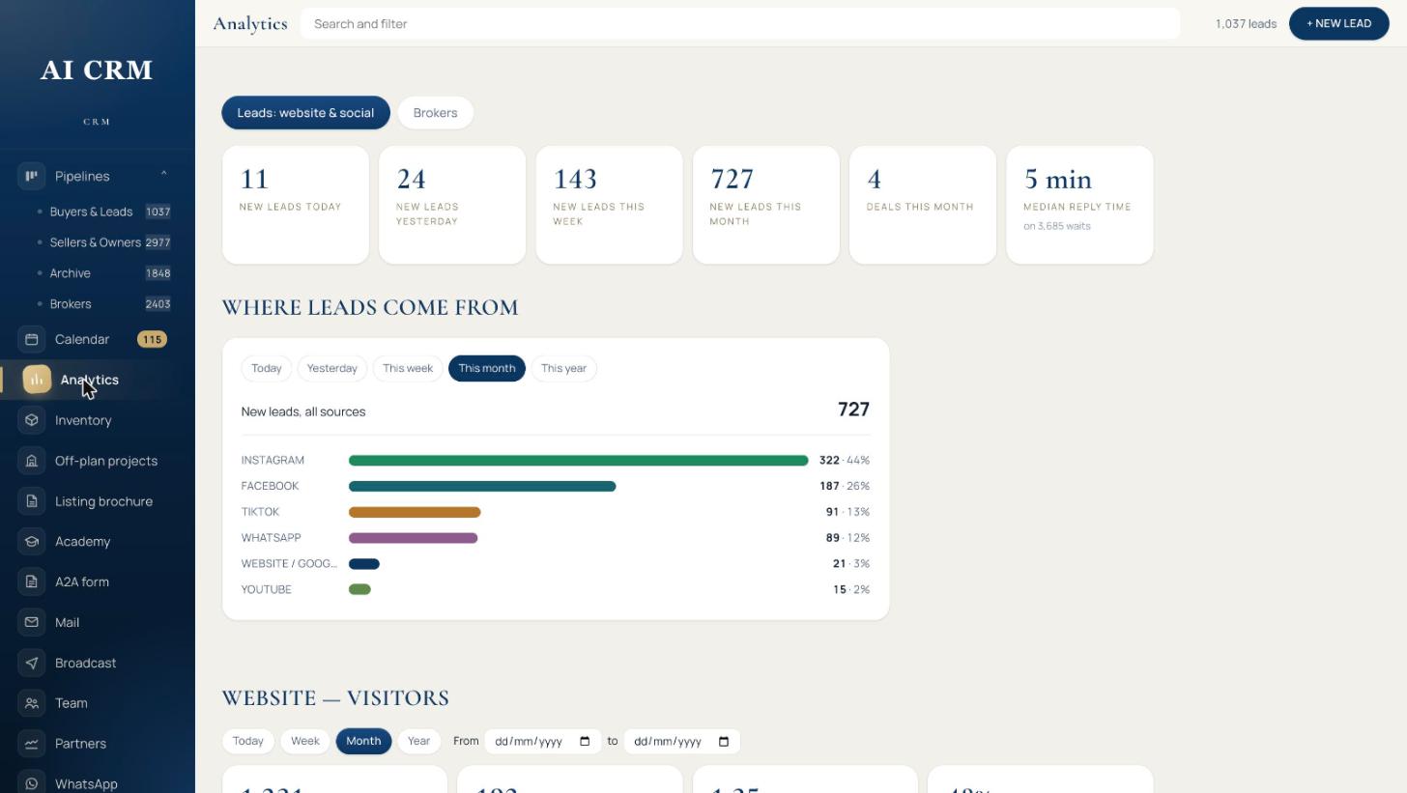The height and width of the screenshot is (793, 1407).
Task: Filter lead sources by Yesterday
Action: click(x=332, y=368)
